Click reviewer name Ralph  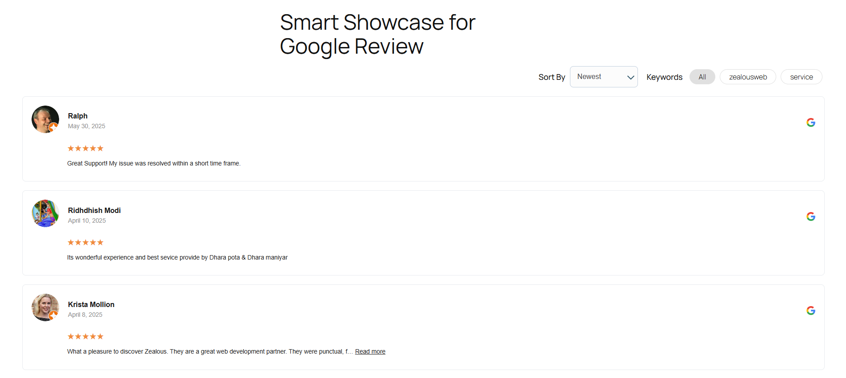click(x=78, y=116)
